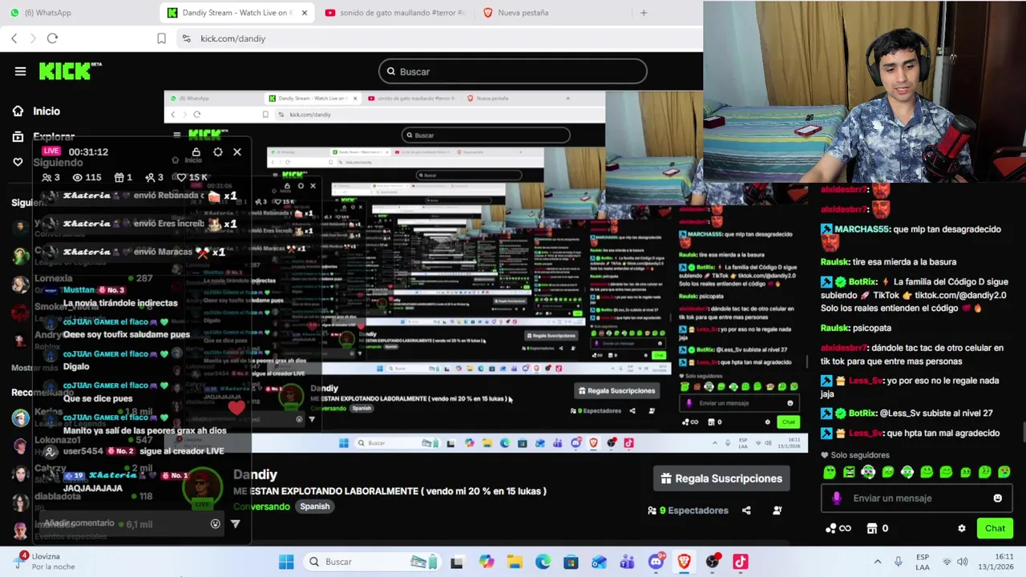Focus the Kick Buscar search bar
The image size is (1026, 577).
click(x=513, y=71)
